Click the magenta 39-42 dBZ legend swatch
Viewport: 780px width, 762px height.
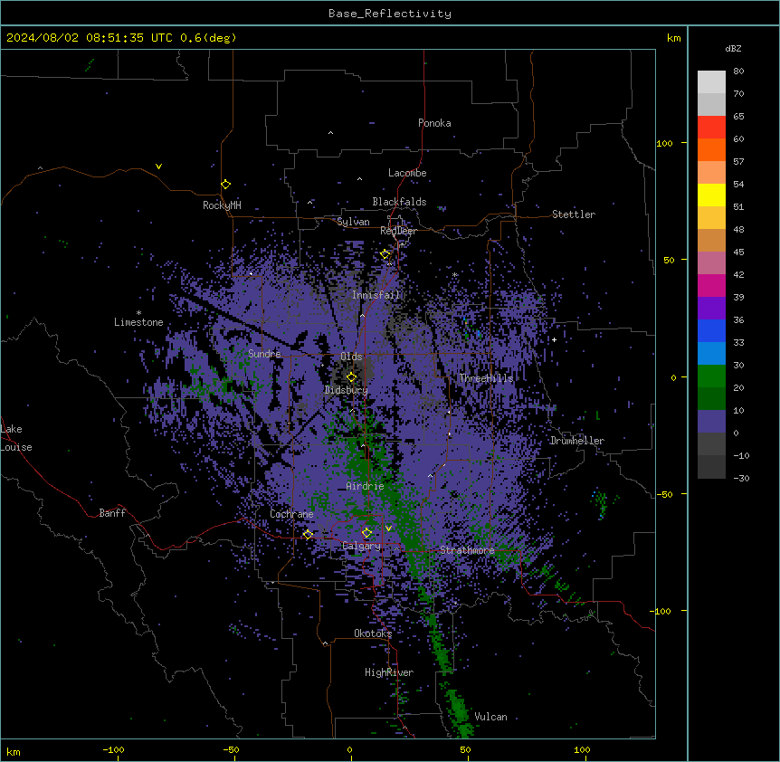pyautogui.click(x=711, y=285)
